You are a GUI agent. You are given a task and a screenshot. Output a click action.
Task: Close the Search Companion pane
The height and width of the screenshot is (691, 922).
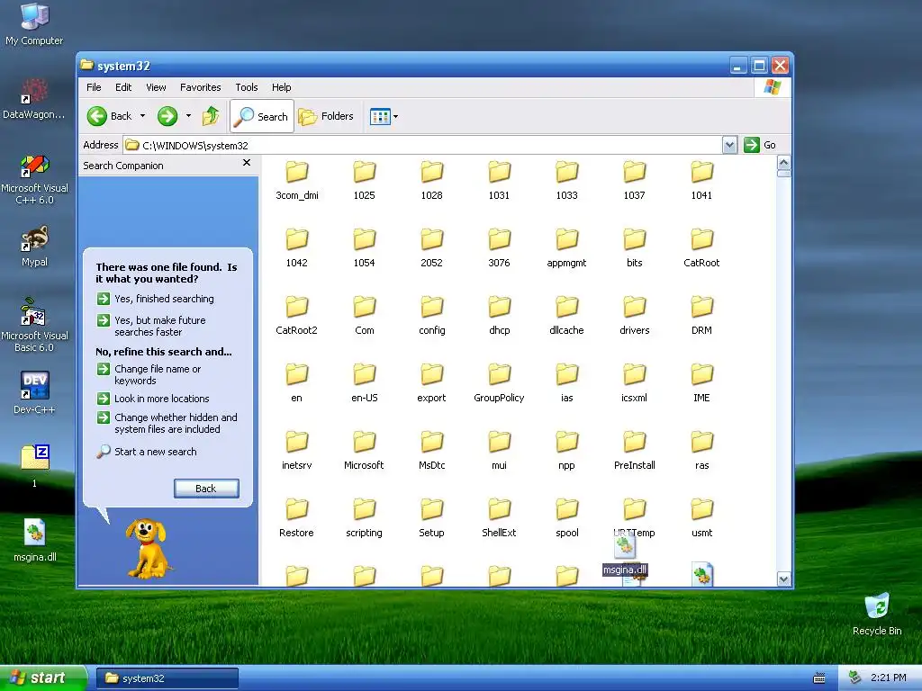click(x=247, y=163)
